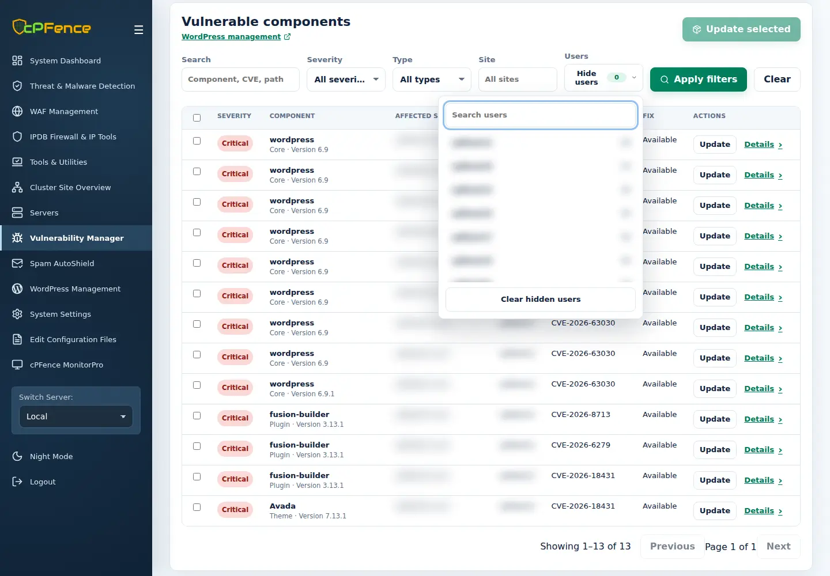The width and height of the screenshot is (830, 576).
Task: Click the Apply filters button
Action: pos(699,79)
